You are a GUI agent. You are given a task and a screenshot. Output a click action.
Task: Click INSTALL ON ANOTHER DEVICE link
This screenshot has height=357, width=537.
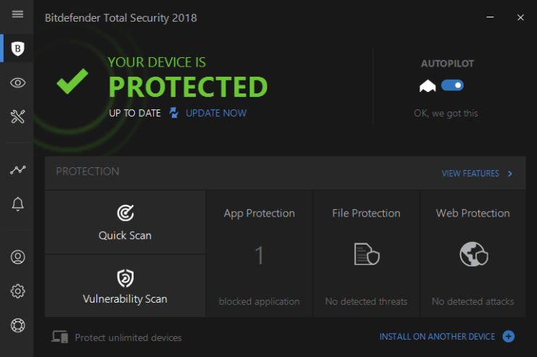point(437,337)
